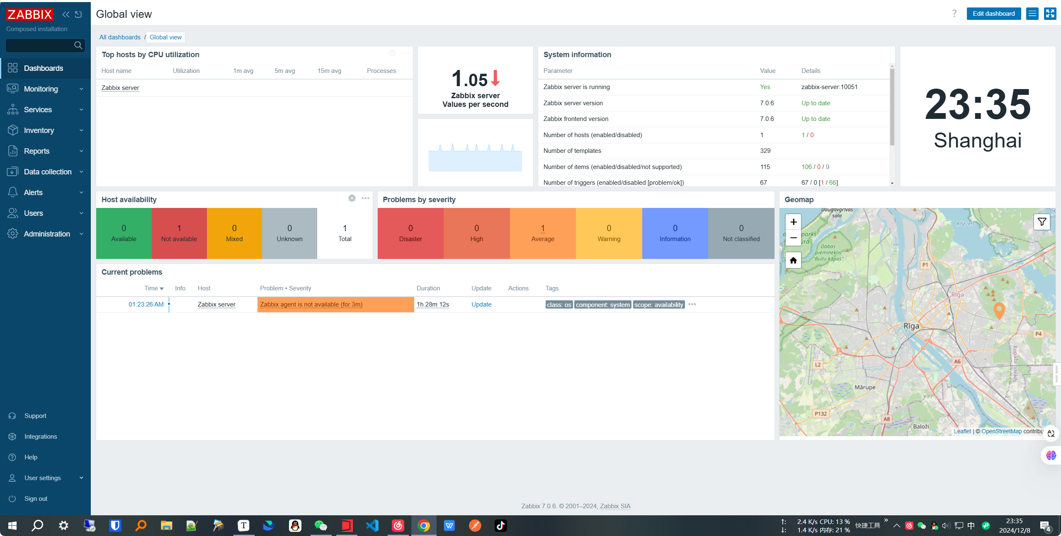The height and width of the screenshot is (536, 1061).
Task: Sort problems by the Time column
Action: (x=154, y=288)
